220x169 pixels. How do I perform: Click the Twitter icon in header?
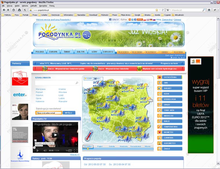(x=133, y=19)
